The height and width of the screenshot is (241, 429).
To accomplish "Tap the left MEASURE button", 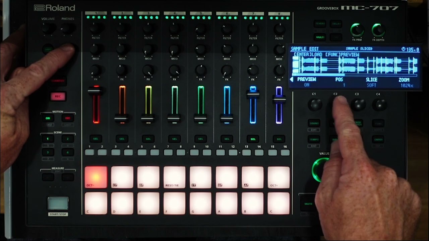I will coord(48,177).
